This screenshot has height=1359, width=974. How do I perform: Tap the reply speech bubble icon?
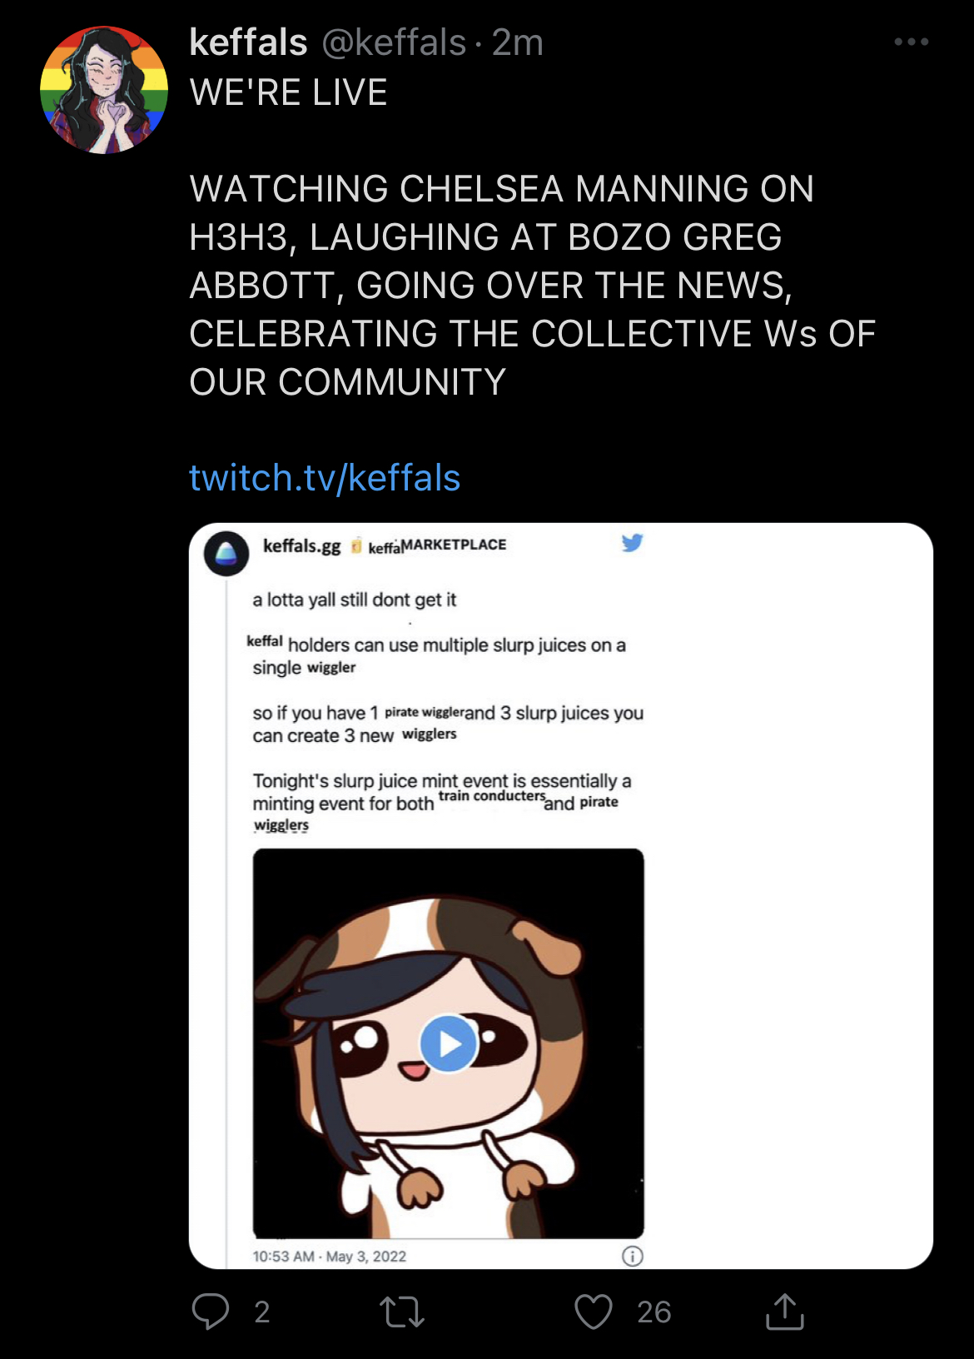211,1312
